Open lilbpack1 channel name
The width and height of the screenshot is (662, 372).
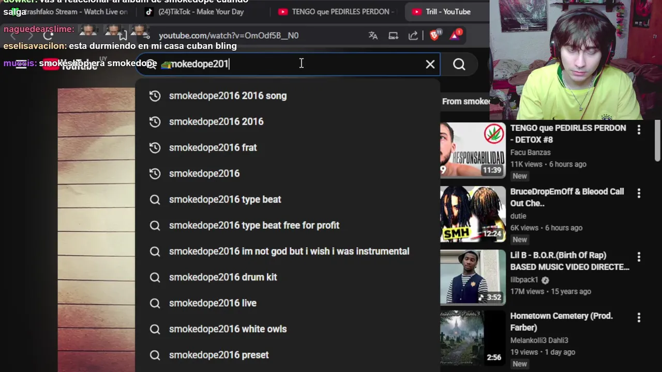(524, 280)
